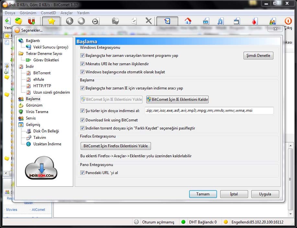Select Görev Etiketleri tree item
Image resolution: width=297 pixels, height=228 pixels.
click(x=46, y=60)
